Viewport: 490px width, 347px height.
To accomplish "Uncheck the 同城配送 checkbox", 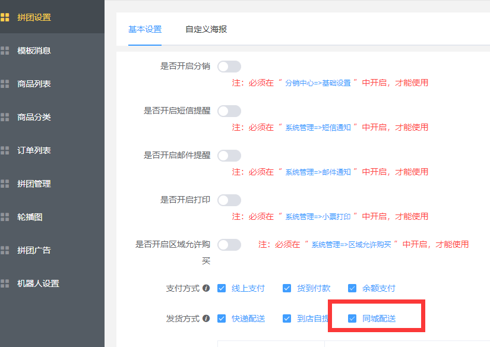I will tap(352, 318).
